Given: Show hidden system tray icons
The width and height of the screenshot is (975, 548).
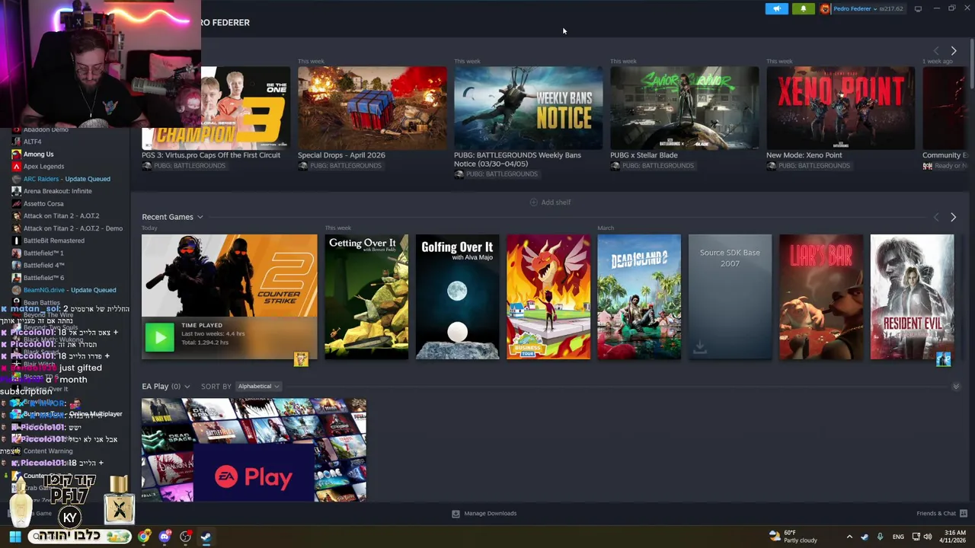Looking at the screenshot, I should coord(849,537).
